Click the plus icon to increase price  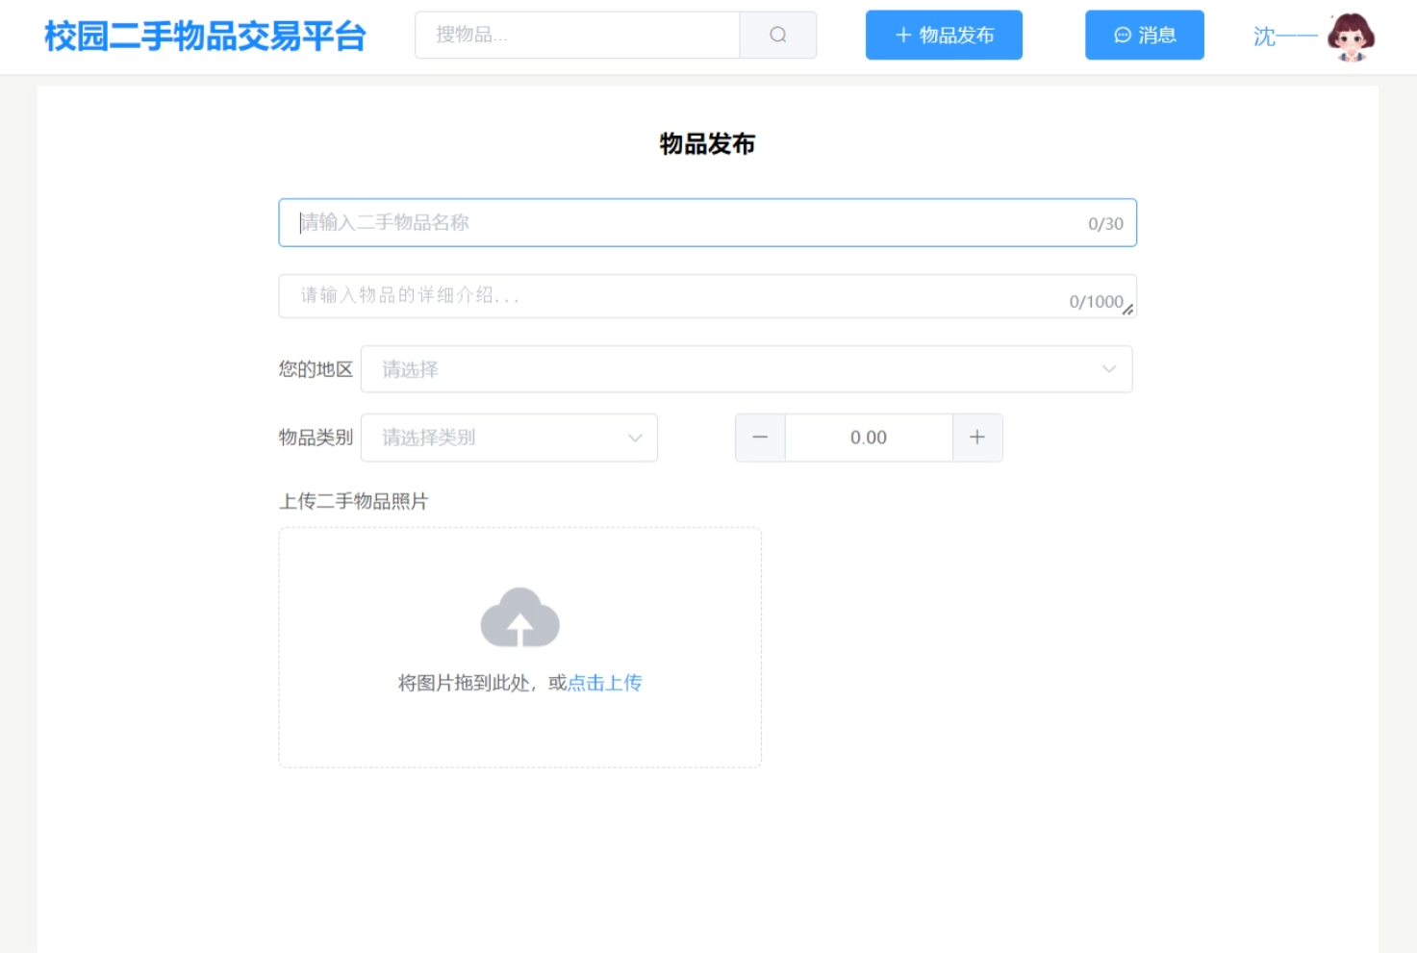(x=976, y=437)
